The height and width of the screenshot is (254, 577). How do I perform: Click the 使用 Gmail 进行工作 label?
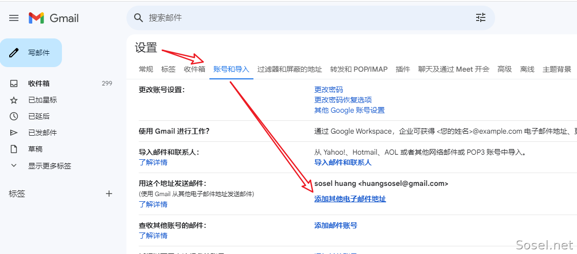click(174, 131)
